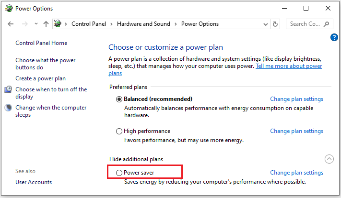Change plan settings for High performance
Screen dimensions: 341x198
296,131
